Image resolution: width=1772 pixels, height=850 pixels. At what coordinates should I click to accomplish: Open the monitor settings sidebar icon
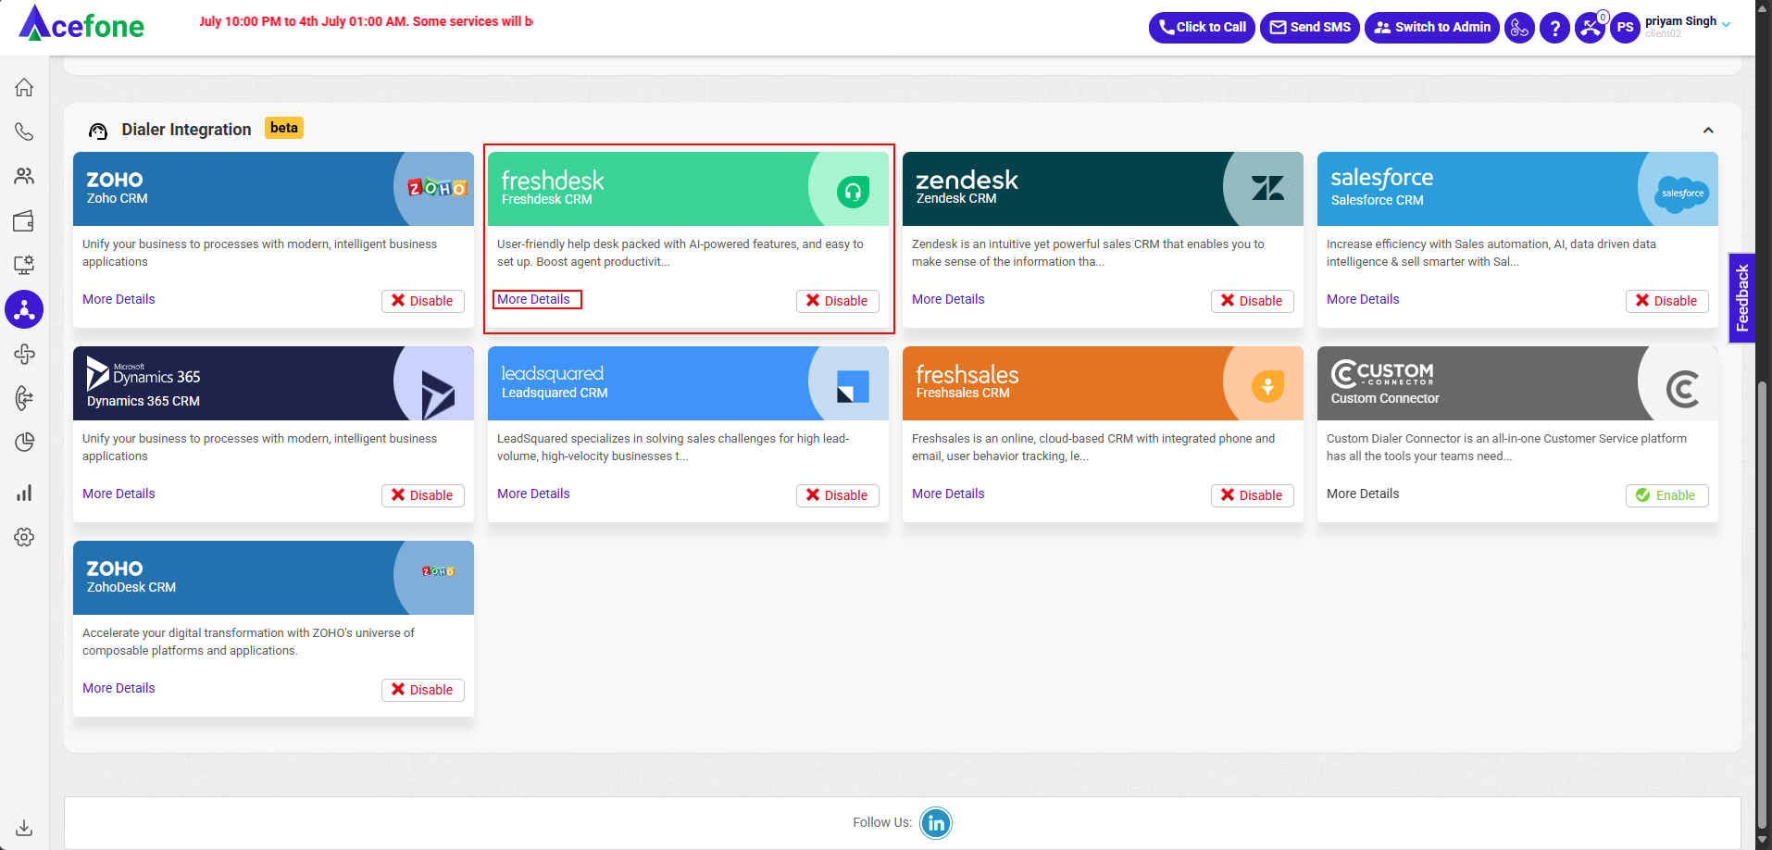tap(24, 265)
